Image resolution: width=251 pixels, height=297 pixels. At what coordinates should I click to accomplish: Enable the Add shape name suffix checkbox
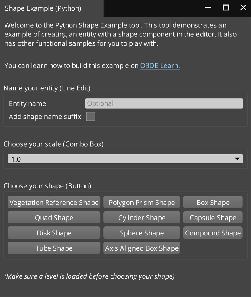(91, 117)
